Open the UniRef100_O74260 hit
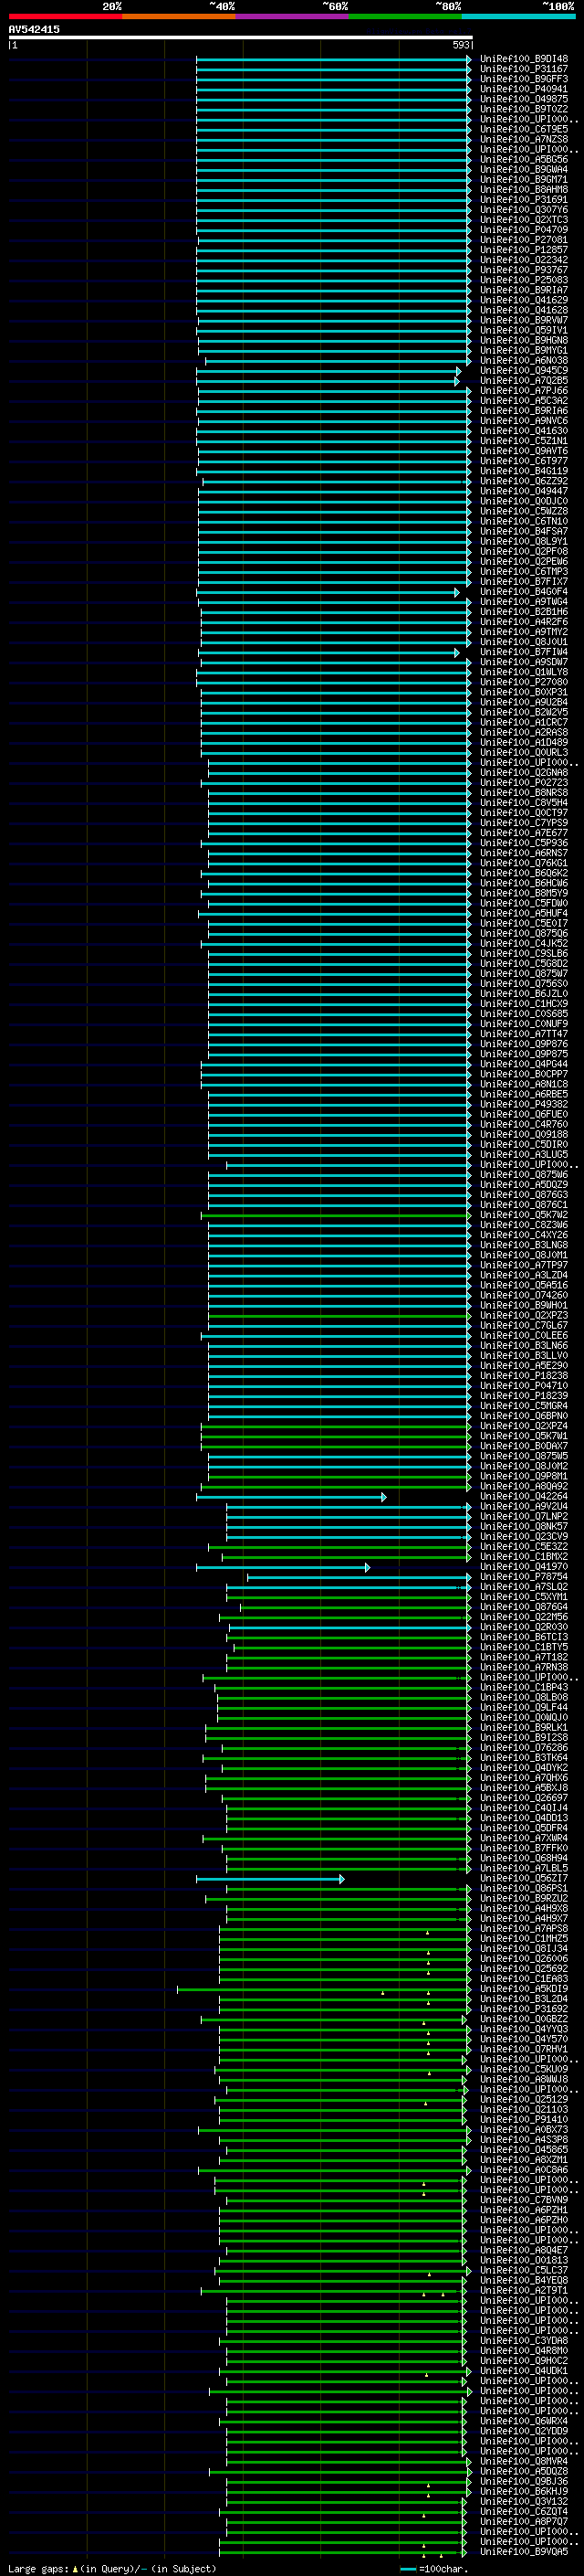 pyautogui.click(x=524, y=1296)
